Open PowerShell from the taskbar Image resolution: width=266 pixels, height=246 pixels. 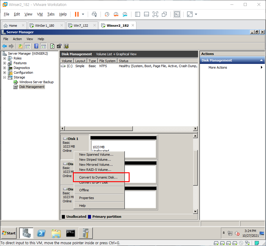pyautogui.click(x=41, y=233)
